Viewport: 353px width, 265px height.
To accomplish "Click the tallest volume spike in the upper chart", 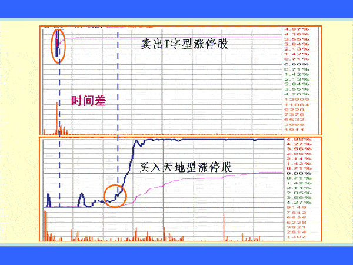I will (x=57, y=118).
